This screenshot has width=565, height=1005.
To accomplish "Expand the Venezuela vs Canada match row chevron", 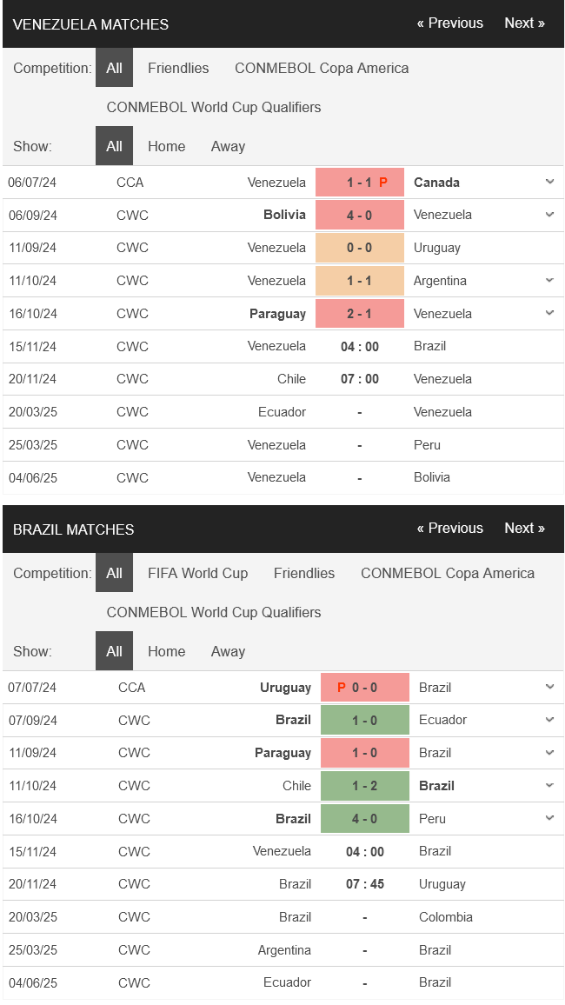I will click(549, 182).
